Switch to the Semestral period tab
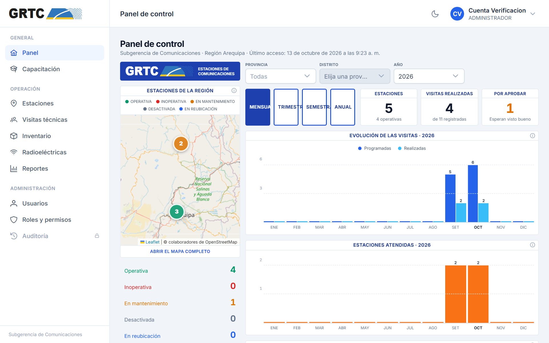 (314, 107)
